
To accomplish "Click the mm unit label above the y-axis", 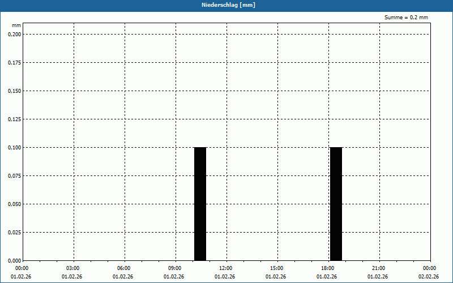I will (x=16, y=25).
